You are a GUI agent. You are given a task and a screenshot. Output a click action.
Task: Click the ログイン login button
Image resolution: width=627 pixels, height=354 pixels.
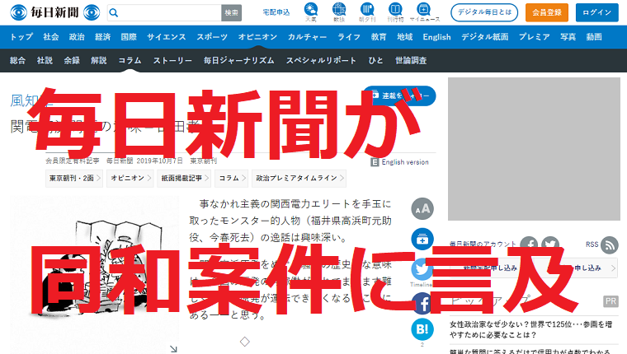click(x=597, y=12)
